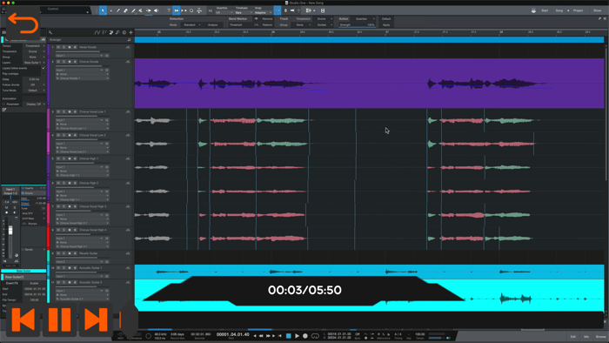Open the Tune Mode Default dropdown
The width and height of the screenshot is (609, 343).
(x=34, y=91)
